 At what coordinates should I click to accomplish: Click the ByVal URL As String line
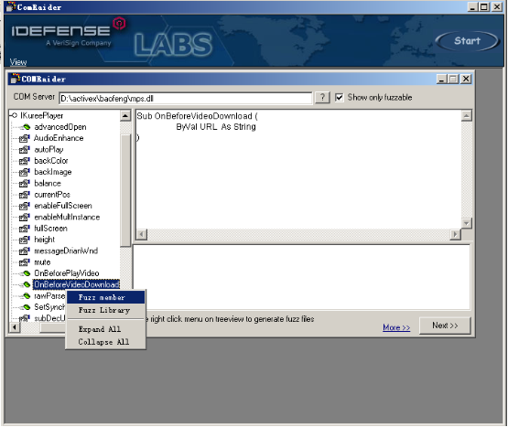tap(216, 126)
